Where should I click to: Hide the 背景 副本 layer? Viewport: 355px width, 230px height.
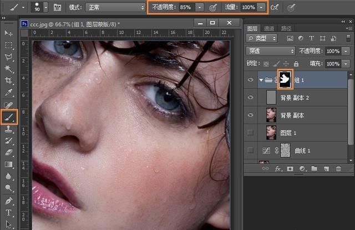click(250, 115)
